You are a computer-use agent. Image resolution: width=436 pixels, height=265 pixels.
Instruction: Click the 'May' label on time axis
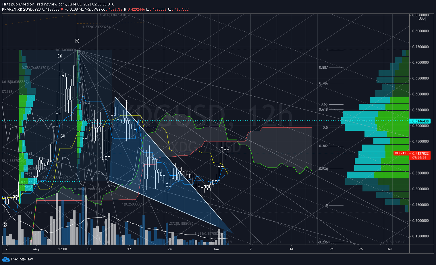point(36,249)
